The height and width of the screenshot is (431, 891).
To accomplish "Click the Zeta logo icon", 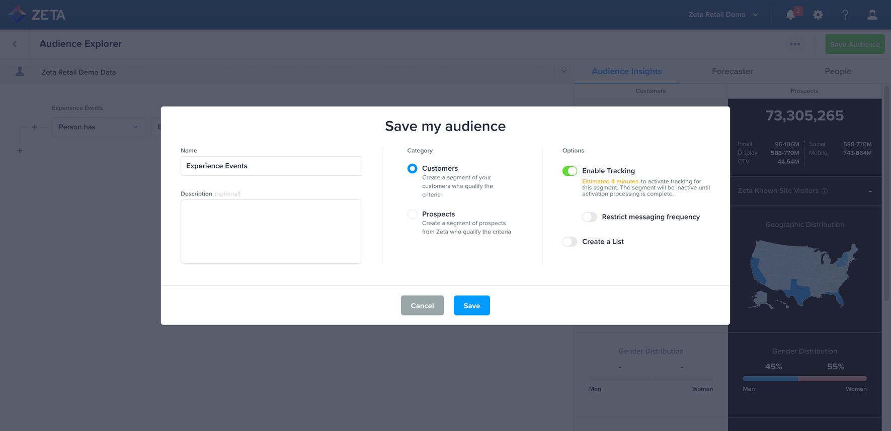I will pos(18,15).
